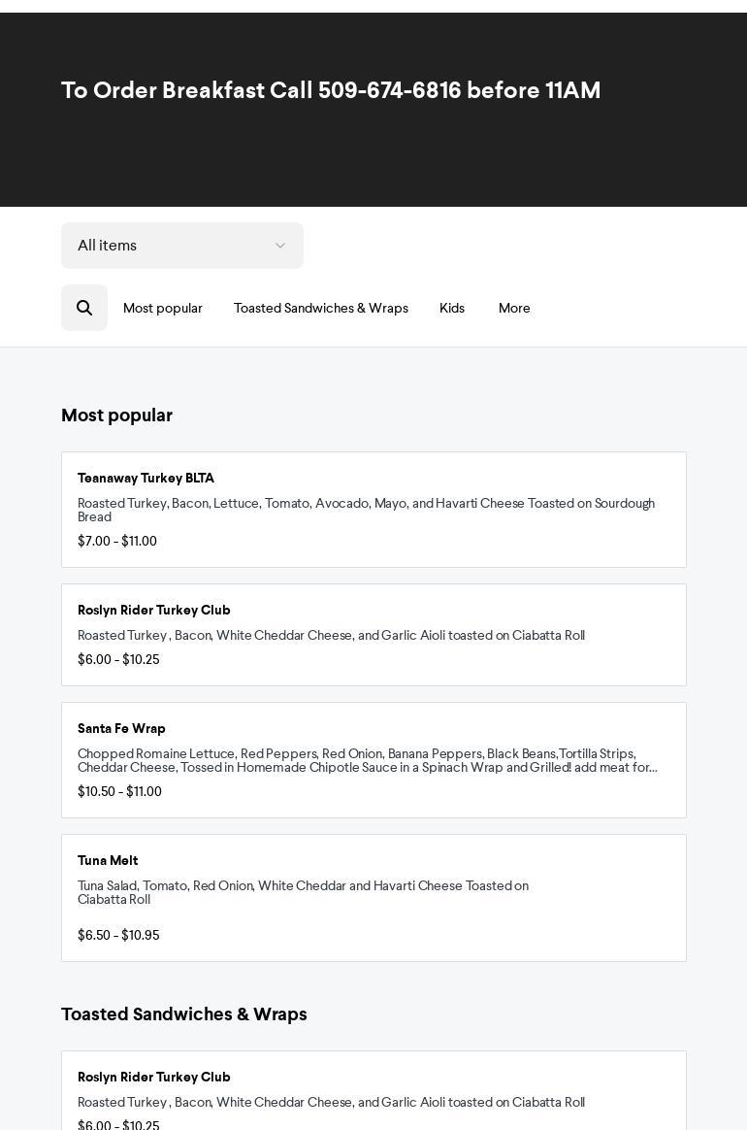Click the Tuna Melt price $6.50 - $10.95
Viewport: 747px width, 1130px height.
119,936
